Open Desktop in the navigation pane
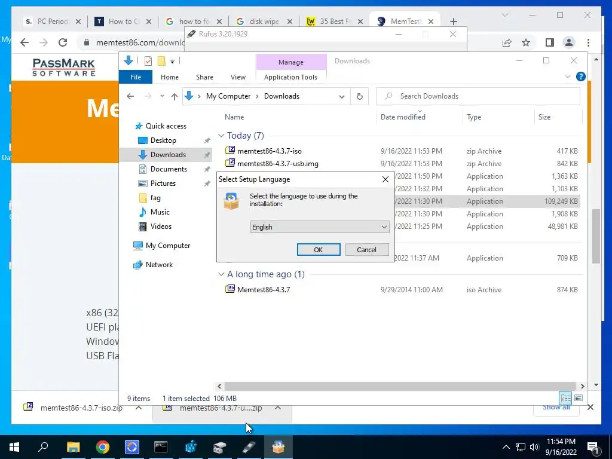Screen dimensions: 612x459 163,140
